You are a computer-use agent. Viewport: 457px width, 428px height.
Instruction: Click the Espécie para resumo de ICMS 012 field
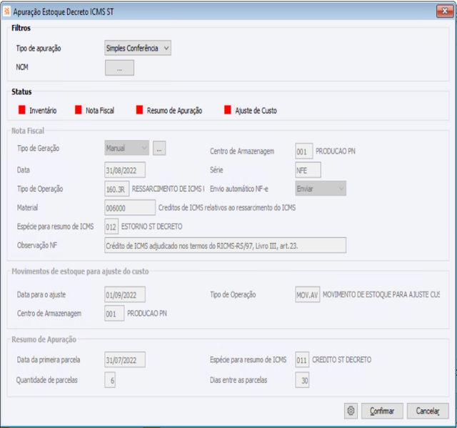pos(111,227)
